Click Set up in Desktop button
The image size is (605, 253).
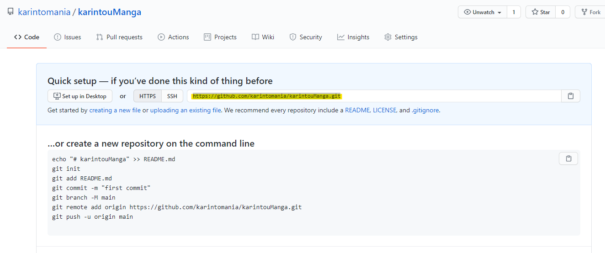point(80,96)
